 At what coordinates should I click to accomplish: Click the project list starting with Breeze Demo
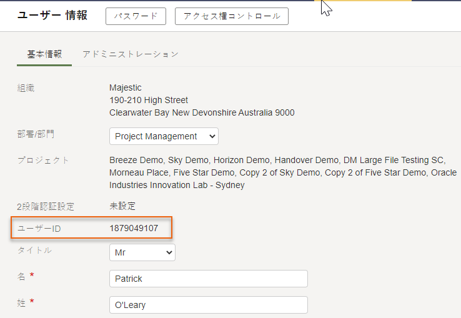(283, 172)
